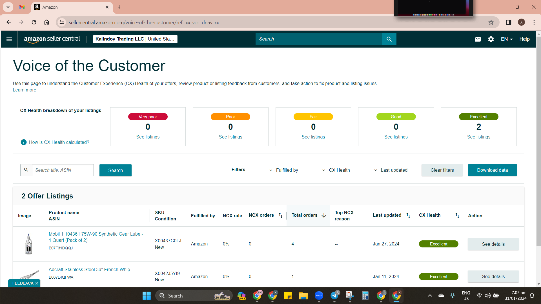This screenshot has width=541, height=304.
Task: Click the teal Search button for listings
Action: [116, 170]
